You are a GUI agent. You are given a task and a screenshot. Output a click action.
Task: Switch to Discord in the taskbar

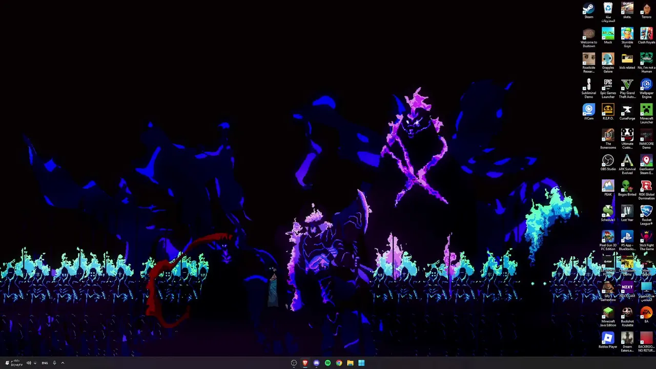316,363
